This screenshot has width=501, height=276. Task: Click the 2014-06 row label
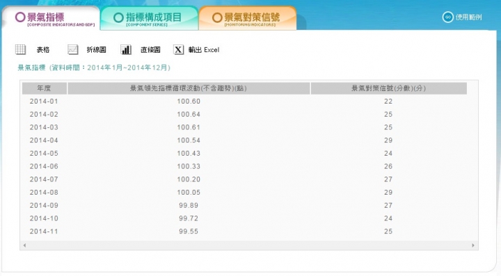[x=44, y=167]
